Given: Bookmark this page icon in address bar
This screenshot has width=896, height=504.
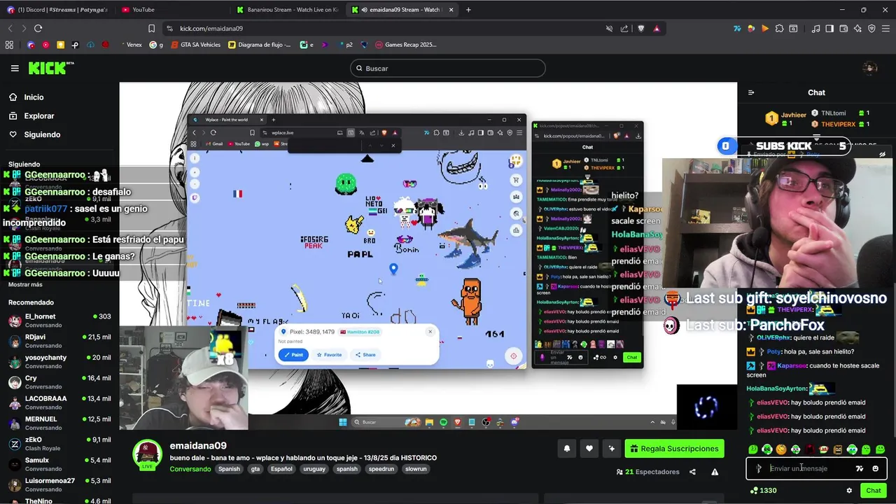Looking at the screenshot, I should pos(151,28).
